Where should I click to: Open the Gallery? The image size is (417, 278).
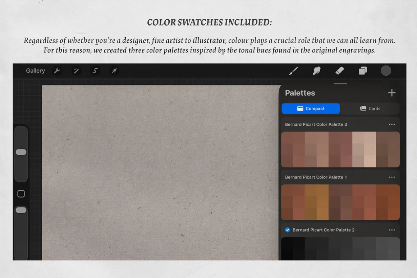click(35, 71)
